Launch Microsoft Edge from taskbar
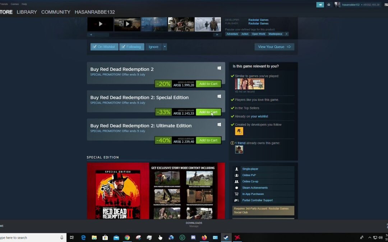388x242 pixels. pyautogui.click(x=83, y=238)
